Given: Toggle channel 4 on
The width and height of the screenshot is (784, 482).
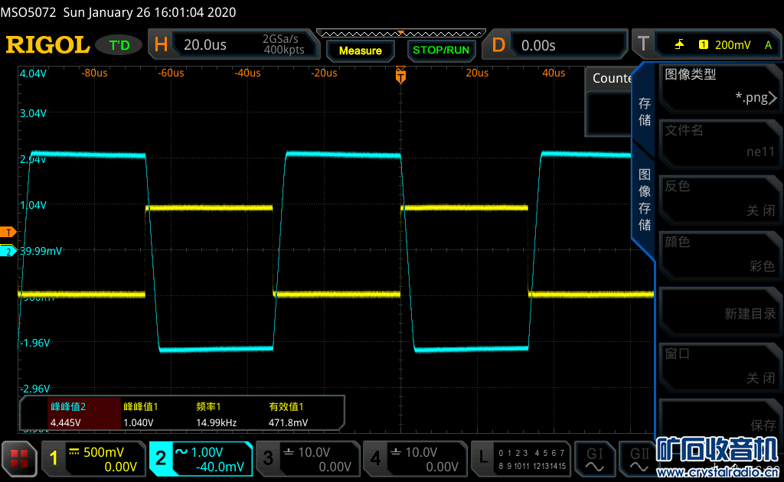Looking at the screenshot, I should [x=414, y=458].
